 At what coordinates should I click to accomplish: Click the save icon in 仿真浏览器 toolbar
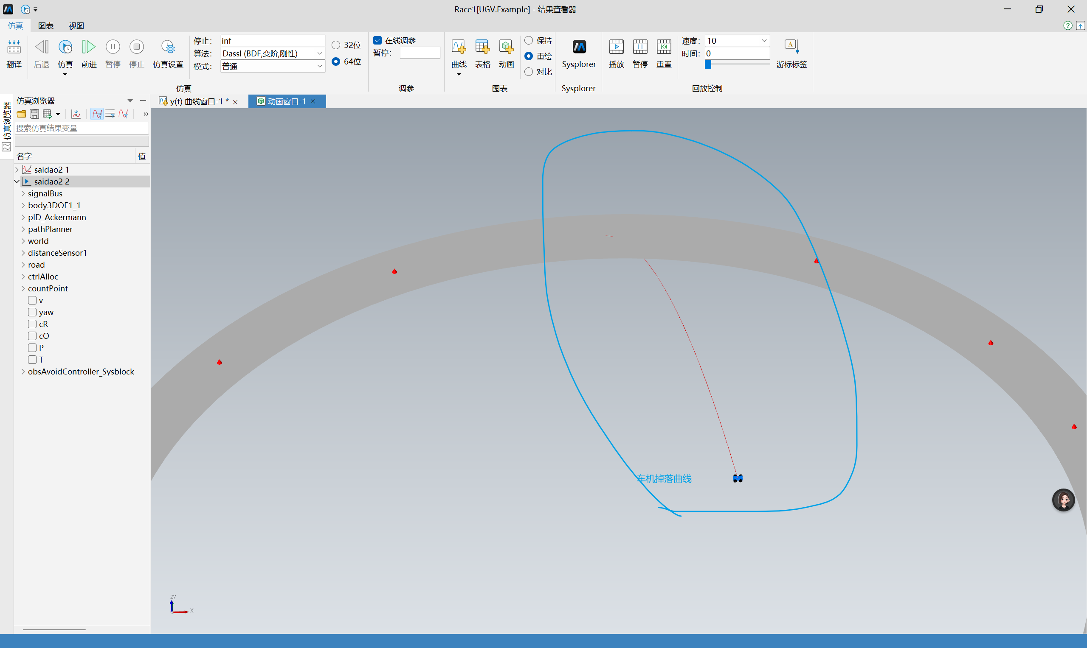tap(34, 115)
